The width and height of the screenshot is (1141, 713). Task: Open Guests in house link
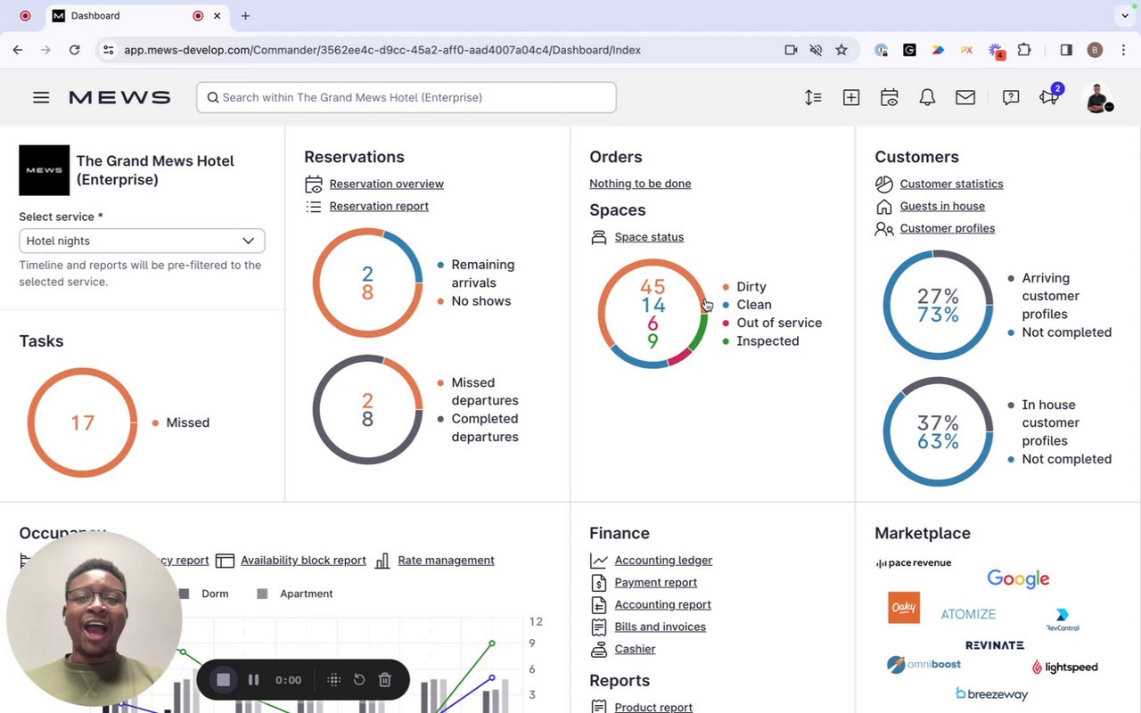(x=942, y=206)
